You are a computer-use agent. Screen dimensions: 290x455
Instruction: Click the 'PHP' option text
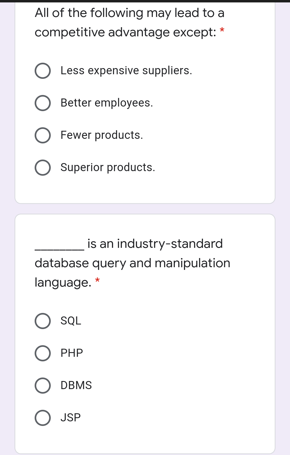coord(72,353)
